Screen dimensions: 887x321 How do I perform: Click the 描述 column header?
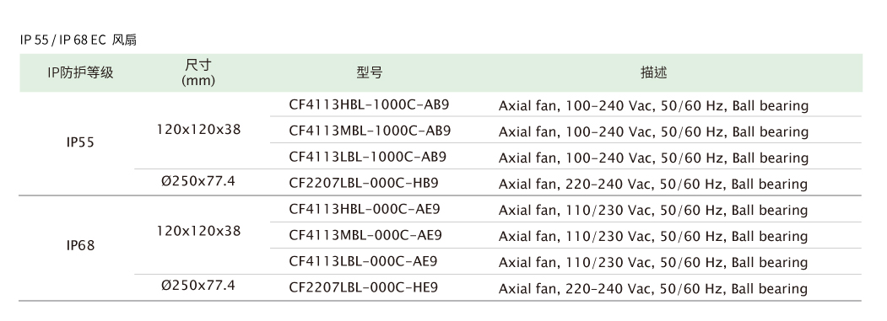point(654,72)
